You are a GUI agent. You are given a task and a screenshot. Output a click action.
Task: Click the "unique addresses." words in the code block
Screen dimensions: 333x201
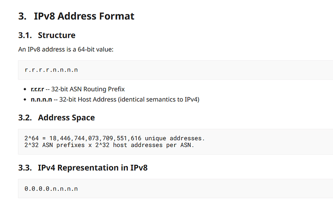click(175, 139)
